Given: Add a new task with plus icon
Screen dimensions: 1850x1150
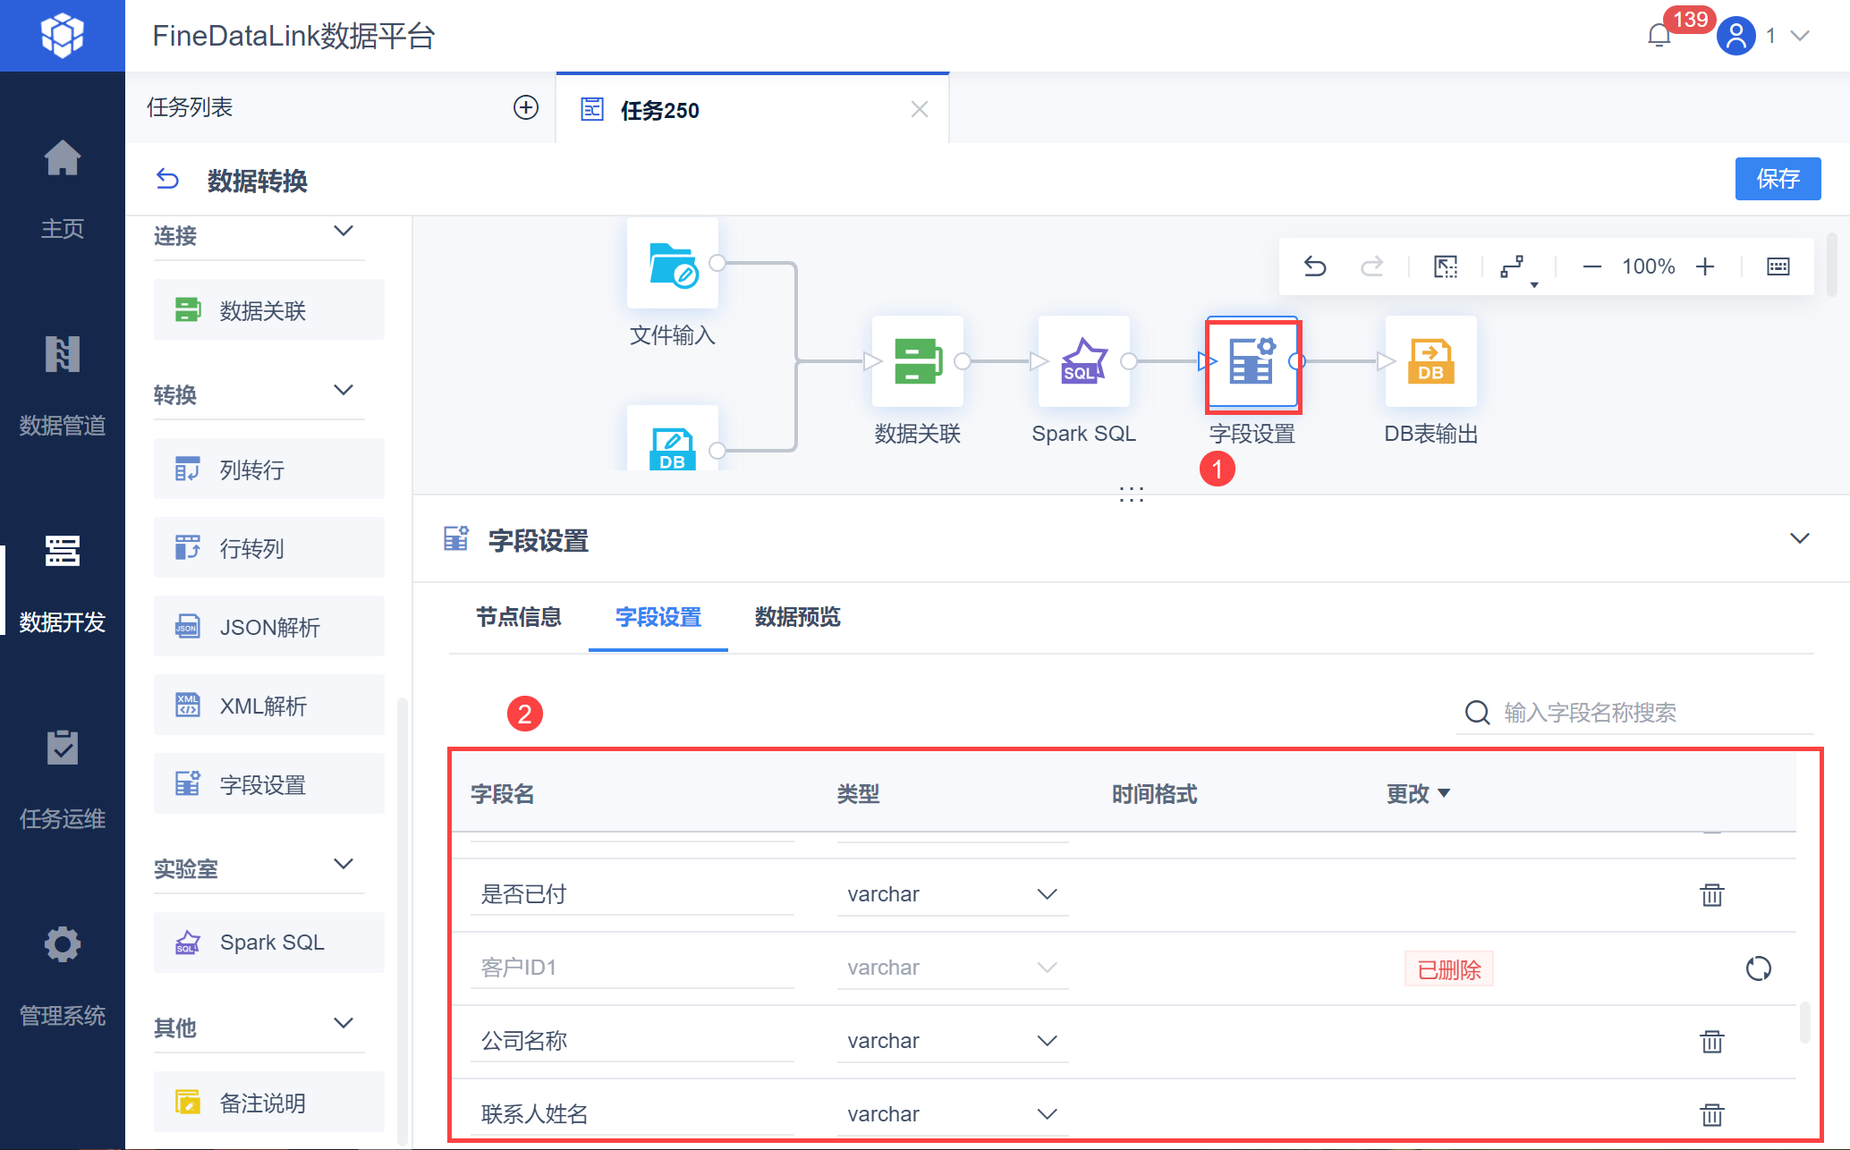Looking at the screenshot, I should pyautogui.click(x=526, y=108).
